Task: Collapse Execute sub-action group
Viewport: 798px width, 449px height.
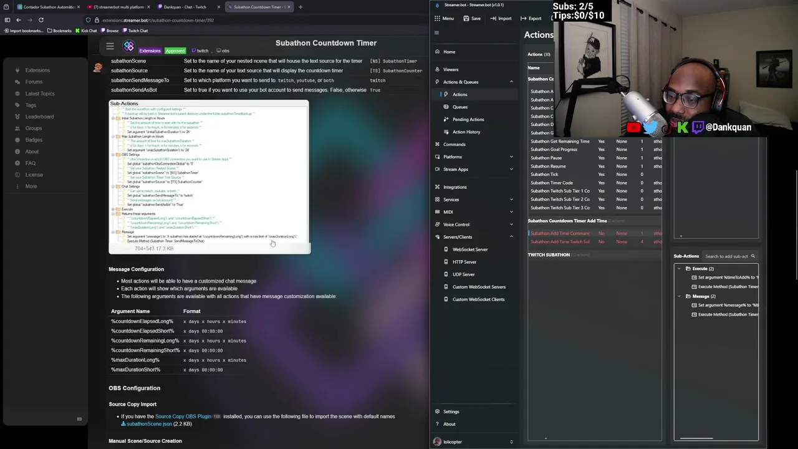Action: coord(680,269)
